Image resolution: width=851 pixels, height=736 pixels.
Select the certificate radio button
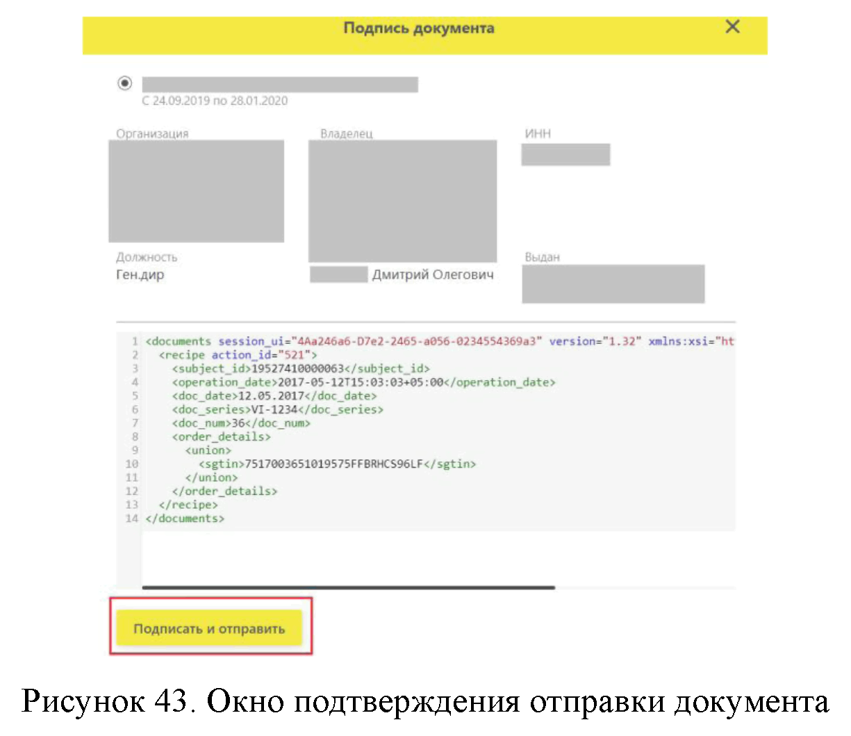(x=125, y=83)
